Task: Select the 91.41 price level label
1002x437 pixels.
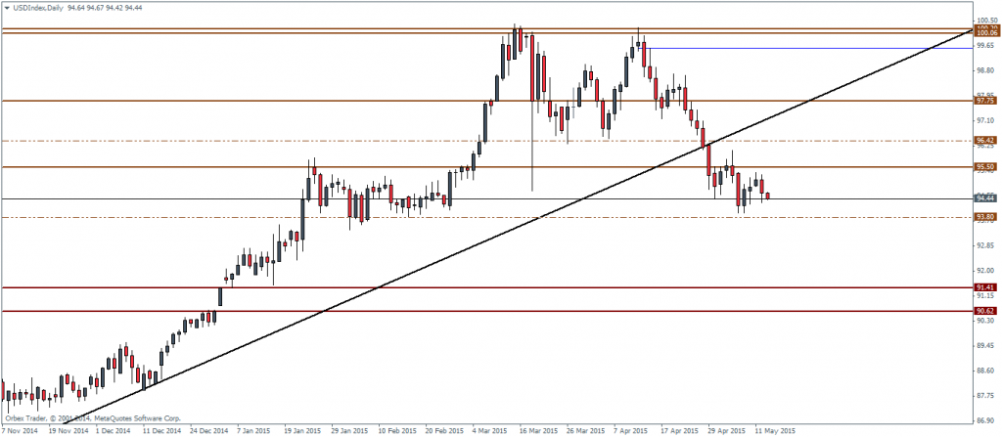Action: 985,287
